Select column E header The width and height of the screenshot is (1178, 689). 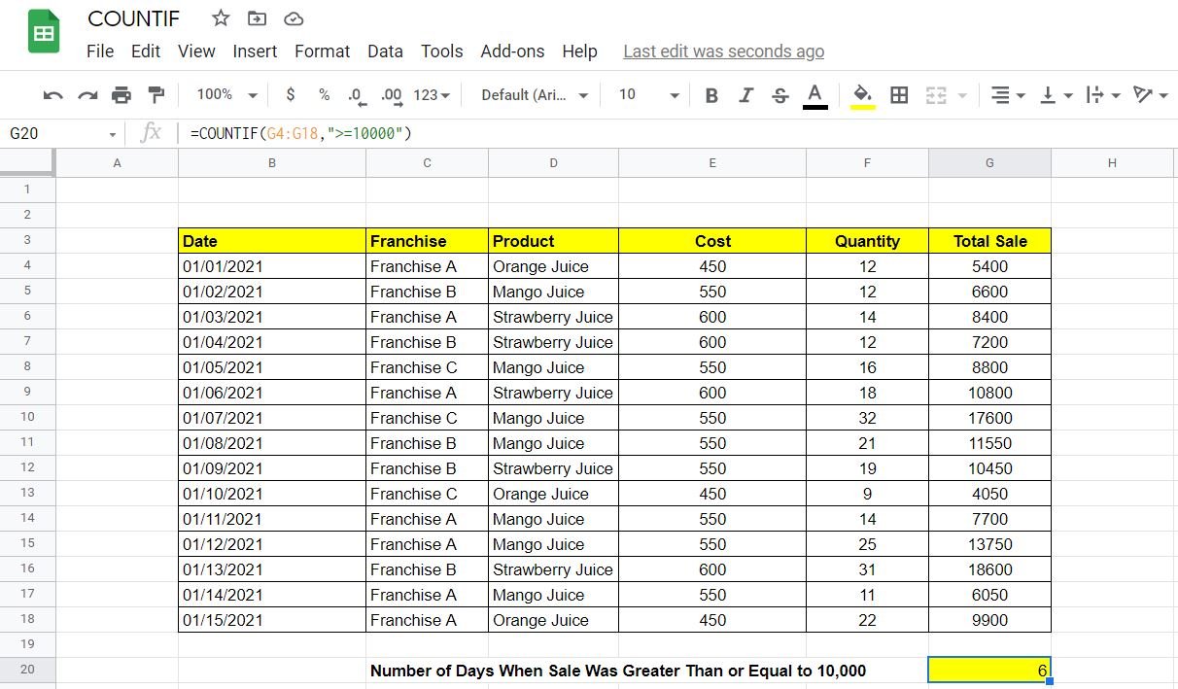coord(712,163)
